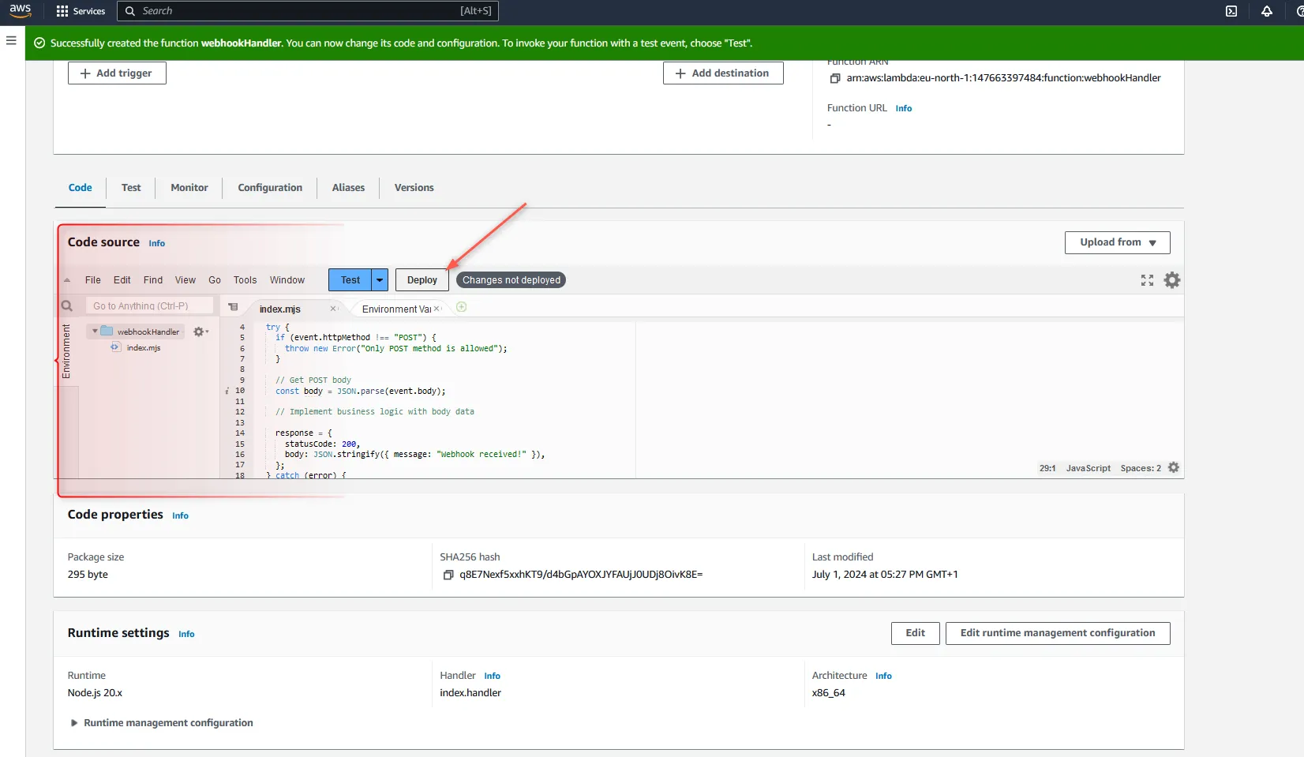
Task: Open the status bar settings gear
Action: (x=1174, y=467)
